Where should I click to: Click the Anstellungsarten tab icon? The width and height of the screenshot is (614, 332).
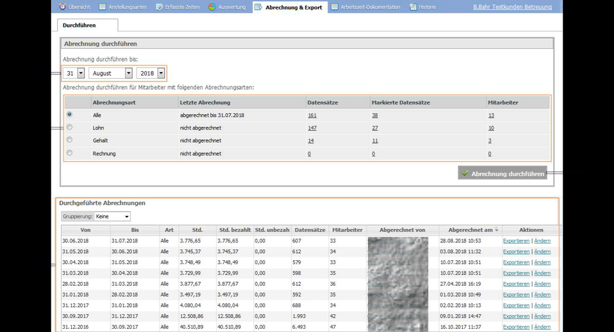(103, 6)
